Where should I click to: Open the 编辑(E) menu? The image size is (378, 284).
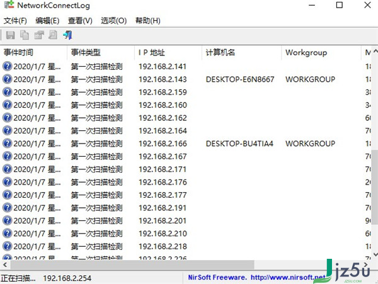pos(47,21)
